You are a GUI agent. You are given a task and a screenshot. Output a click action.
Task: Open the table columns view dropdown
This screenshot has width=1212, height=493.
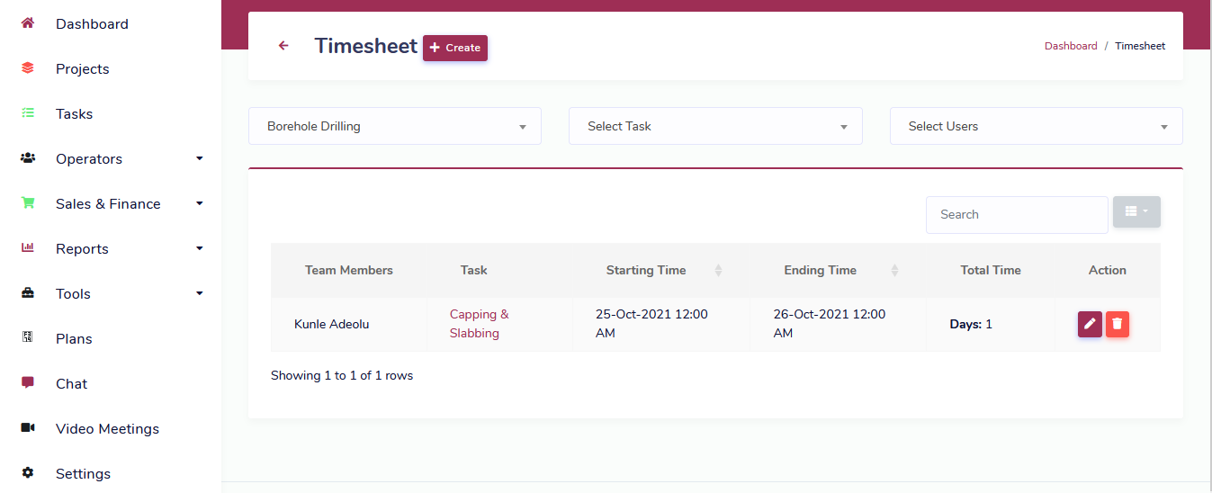[x=1136, y=211]
